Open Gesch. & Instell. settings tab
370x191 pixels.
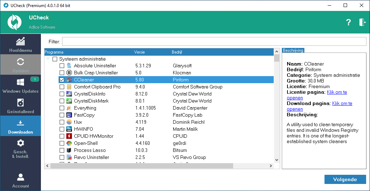(20, 148)
